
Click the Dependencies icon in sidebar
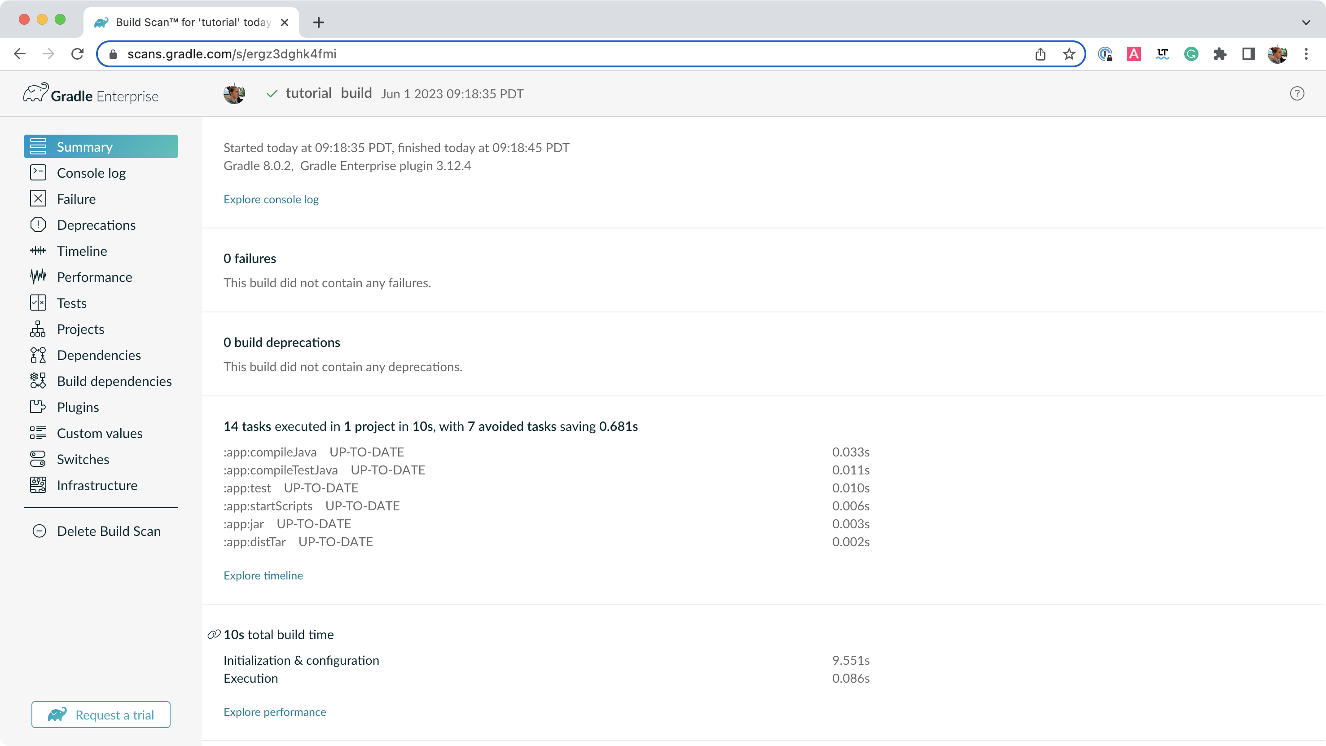click(38, 355)
